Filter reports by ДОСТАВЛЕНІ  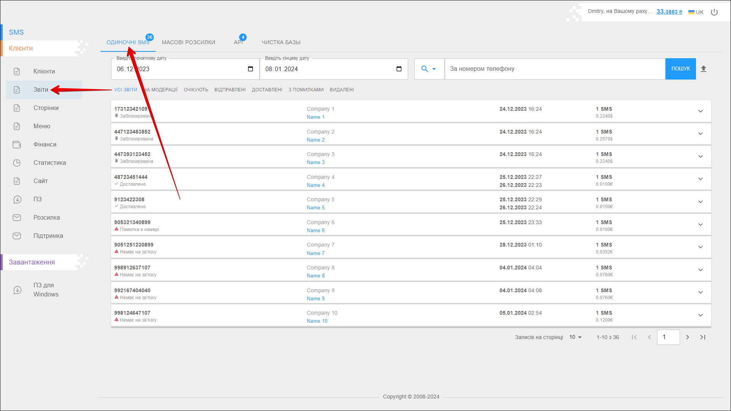point(267,90)
